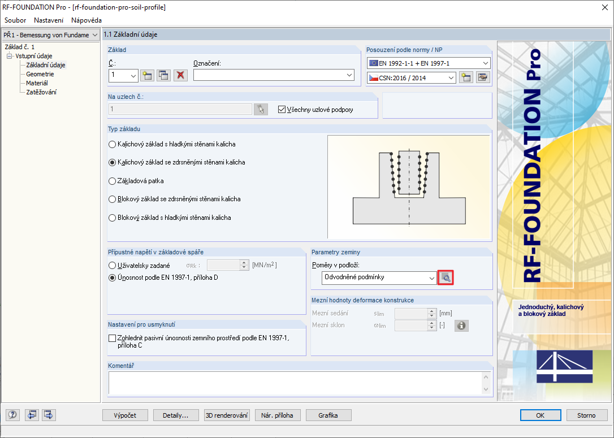Enable Zohlednit pasivní únosnosti zemního prostředí checkbox
The image size is (614, 438).
(113, 338)
